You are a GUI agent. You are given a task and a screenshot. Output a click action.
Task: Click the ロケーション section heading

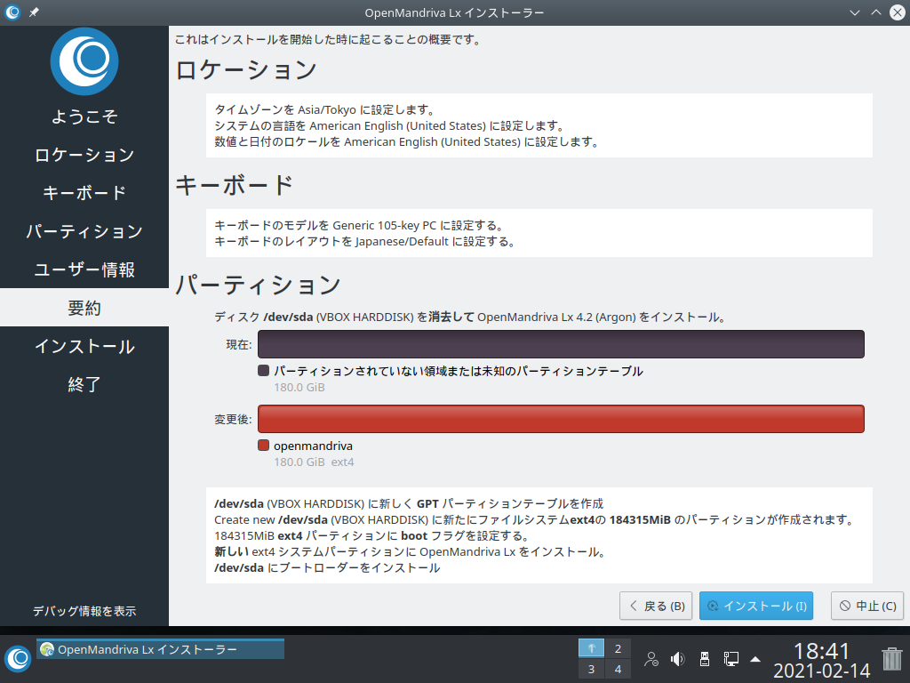(x=245, y=69)
